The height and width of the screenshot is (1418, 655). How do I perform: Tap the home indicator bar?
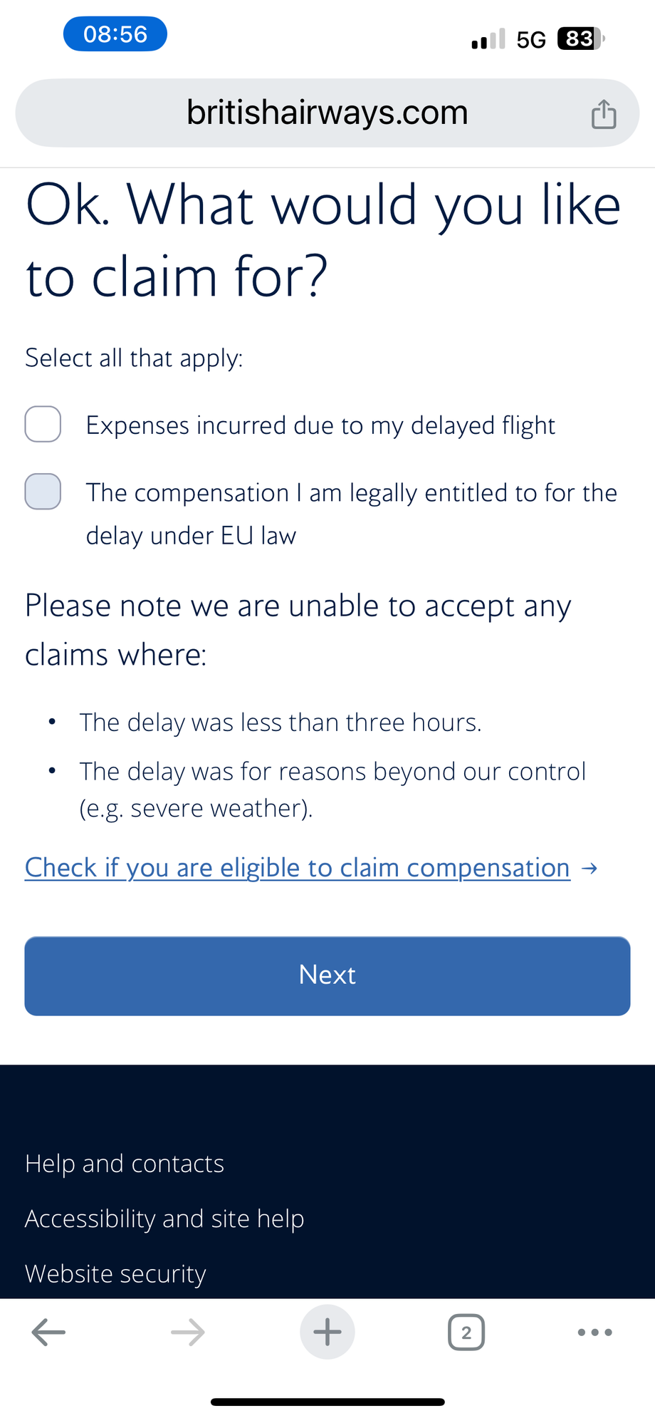click(327, 1402)
